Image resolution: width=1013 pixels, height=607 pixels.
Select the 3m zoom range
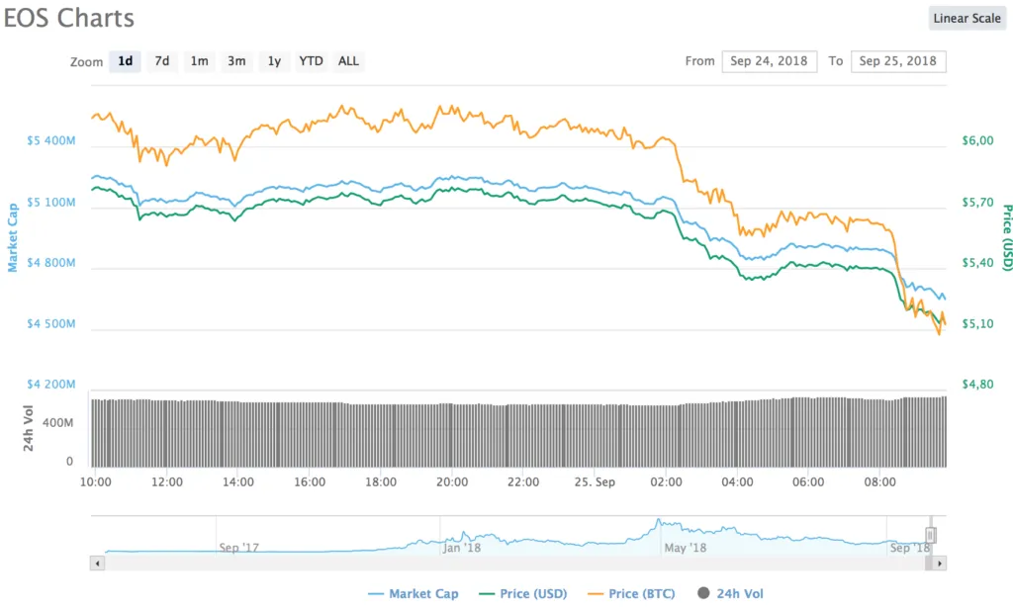point(236,61)
